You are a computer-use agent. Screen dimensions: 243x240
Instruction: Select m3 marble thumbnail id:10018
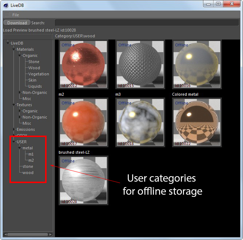[x=140, y=122]
